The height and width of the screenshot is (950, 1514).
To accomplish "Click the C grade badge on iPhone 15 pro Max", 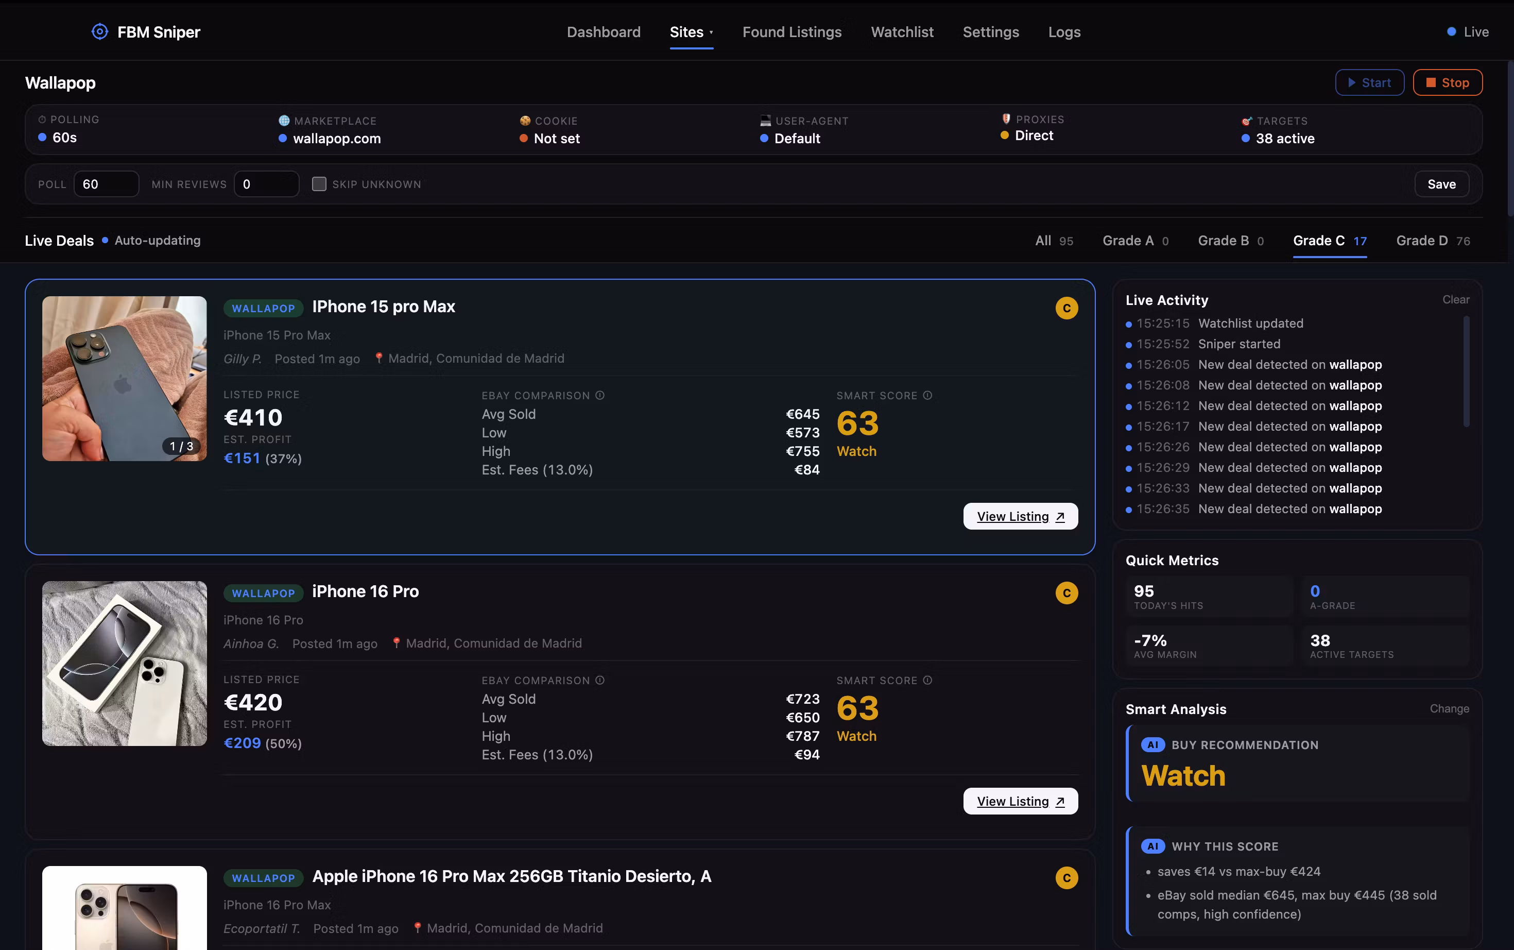I will [1066, 308].
